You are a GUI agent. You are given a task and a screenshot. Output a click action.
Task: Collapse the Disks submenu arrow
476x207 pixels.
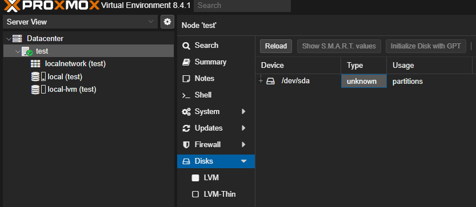click(243, 161)
